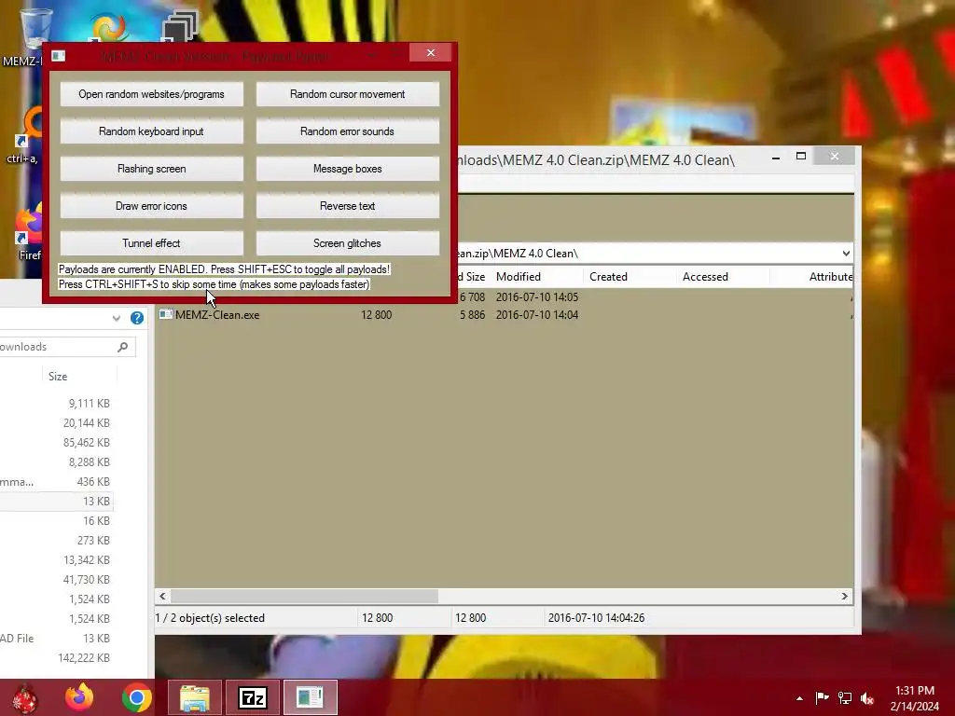Toggle the Draw error icons payload

tap(152, 206)
